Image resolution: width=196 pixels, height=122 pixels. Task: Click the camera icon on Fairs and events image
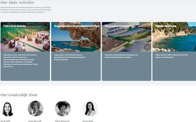pos(46,47)
